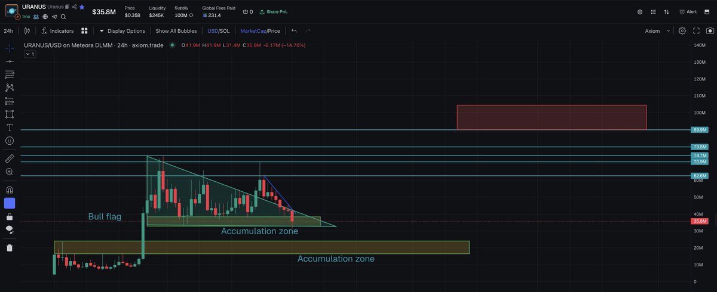Open chart settings gear
Image resolution: width=717 pixels, height=292 pixels.
coord(682,30)
